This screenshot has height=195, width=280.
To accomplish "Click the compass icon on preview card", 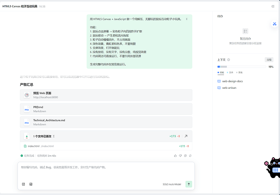I will point(27,95).
